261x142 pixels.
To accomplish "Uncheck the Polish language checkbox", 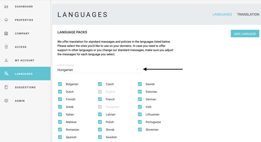I will pyautogui.click(x=100, y=122).
